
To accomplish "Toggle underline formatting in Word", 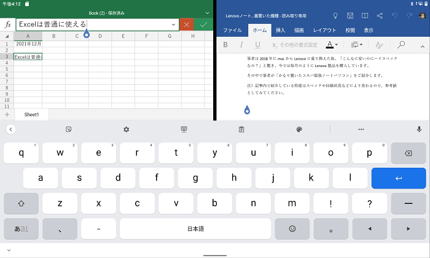I will 257,45.
